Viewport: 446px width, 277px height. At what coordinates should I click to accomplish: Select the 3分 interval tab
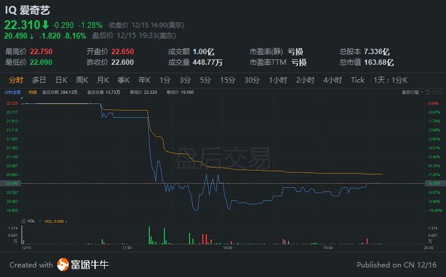click(185, 80)
